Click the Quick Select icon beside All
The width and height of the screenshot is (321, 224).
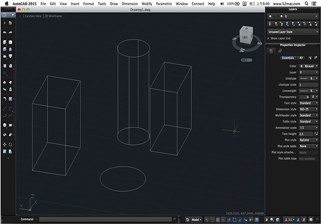pos(310,58)
